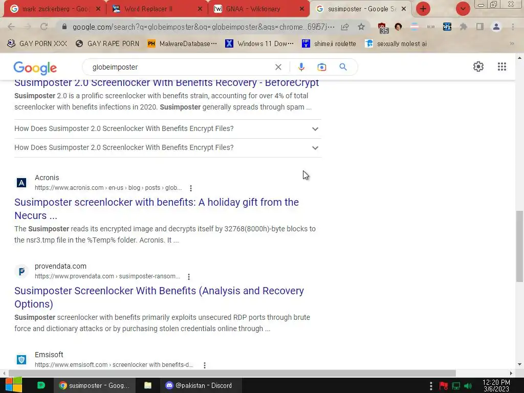Click the red flag tray icon

[444, 386]
